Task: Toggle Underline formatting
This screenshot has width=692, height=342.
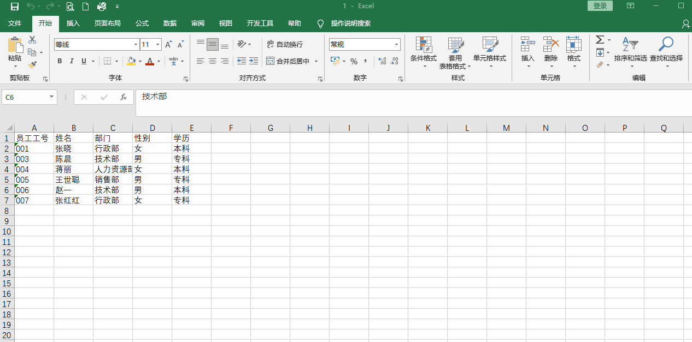Action: tap(84, 61)
